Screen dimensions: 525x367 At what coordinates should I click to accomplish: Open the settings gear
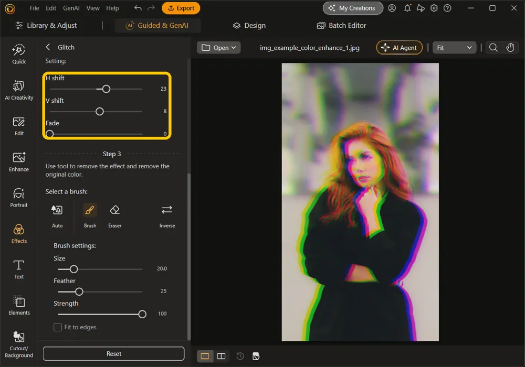tap(434, 8)
